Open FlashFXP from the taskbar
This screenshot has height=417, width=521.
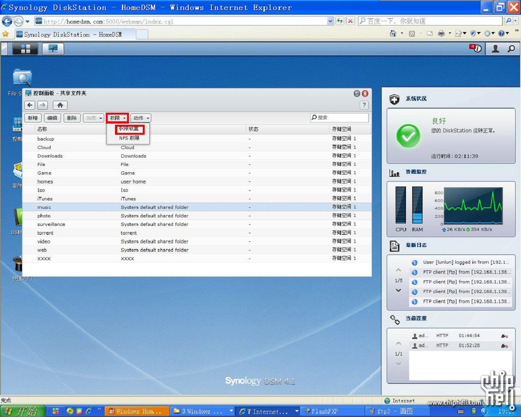(333, 411)
